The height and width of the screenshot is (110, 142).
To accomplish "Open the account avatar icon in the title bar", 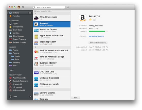I will pos(19,7).
